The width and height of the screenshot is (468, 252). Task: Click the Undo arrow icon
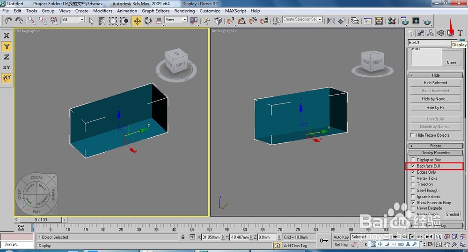[x=8, y=21]
